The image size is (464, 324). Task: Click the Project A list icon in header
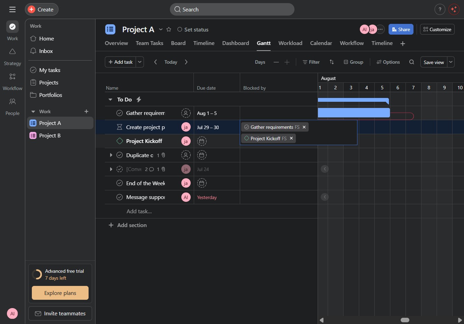(110, 29)
